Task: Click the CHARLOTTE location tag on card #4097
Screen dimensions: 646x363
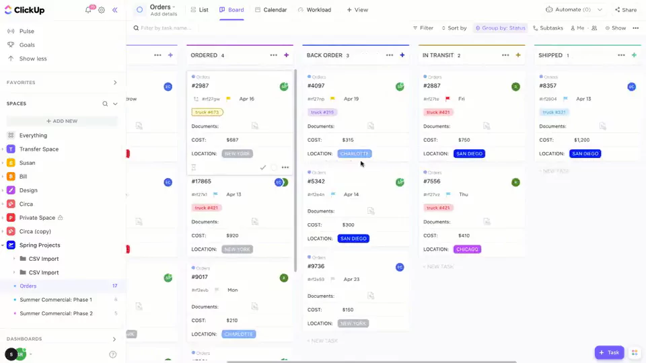Action: pyautogui.click(x=355, y=153)
